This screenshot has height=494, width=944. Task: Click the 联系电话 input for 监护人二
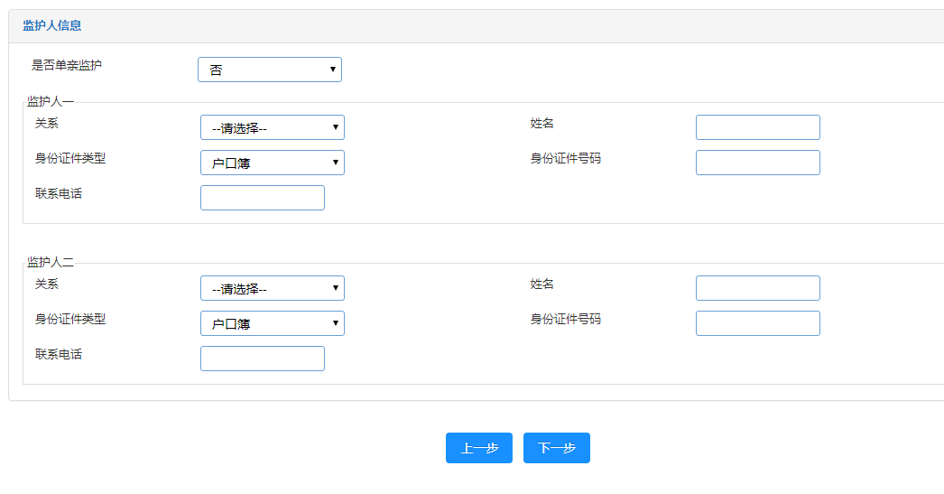tap(262, 359)
